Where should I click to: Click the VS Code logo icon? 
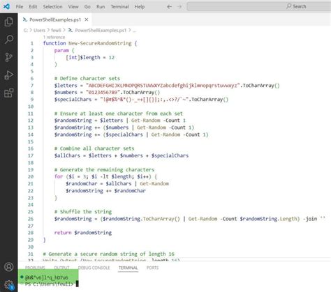6,6
